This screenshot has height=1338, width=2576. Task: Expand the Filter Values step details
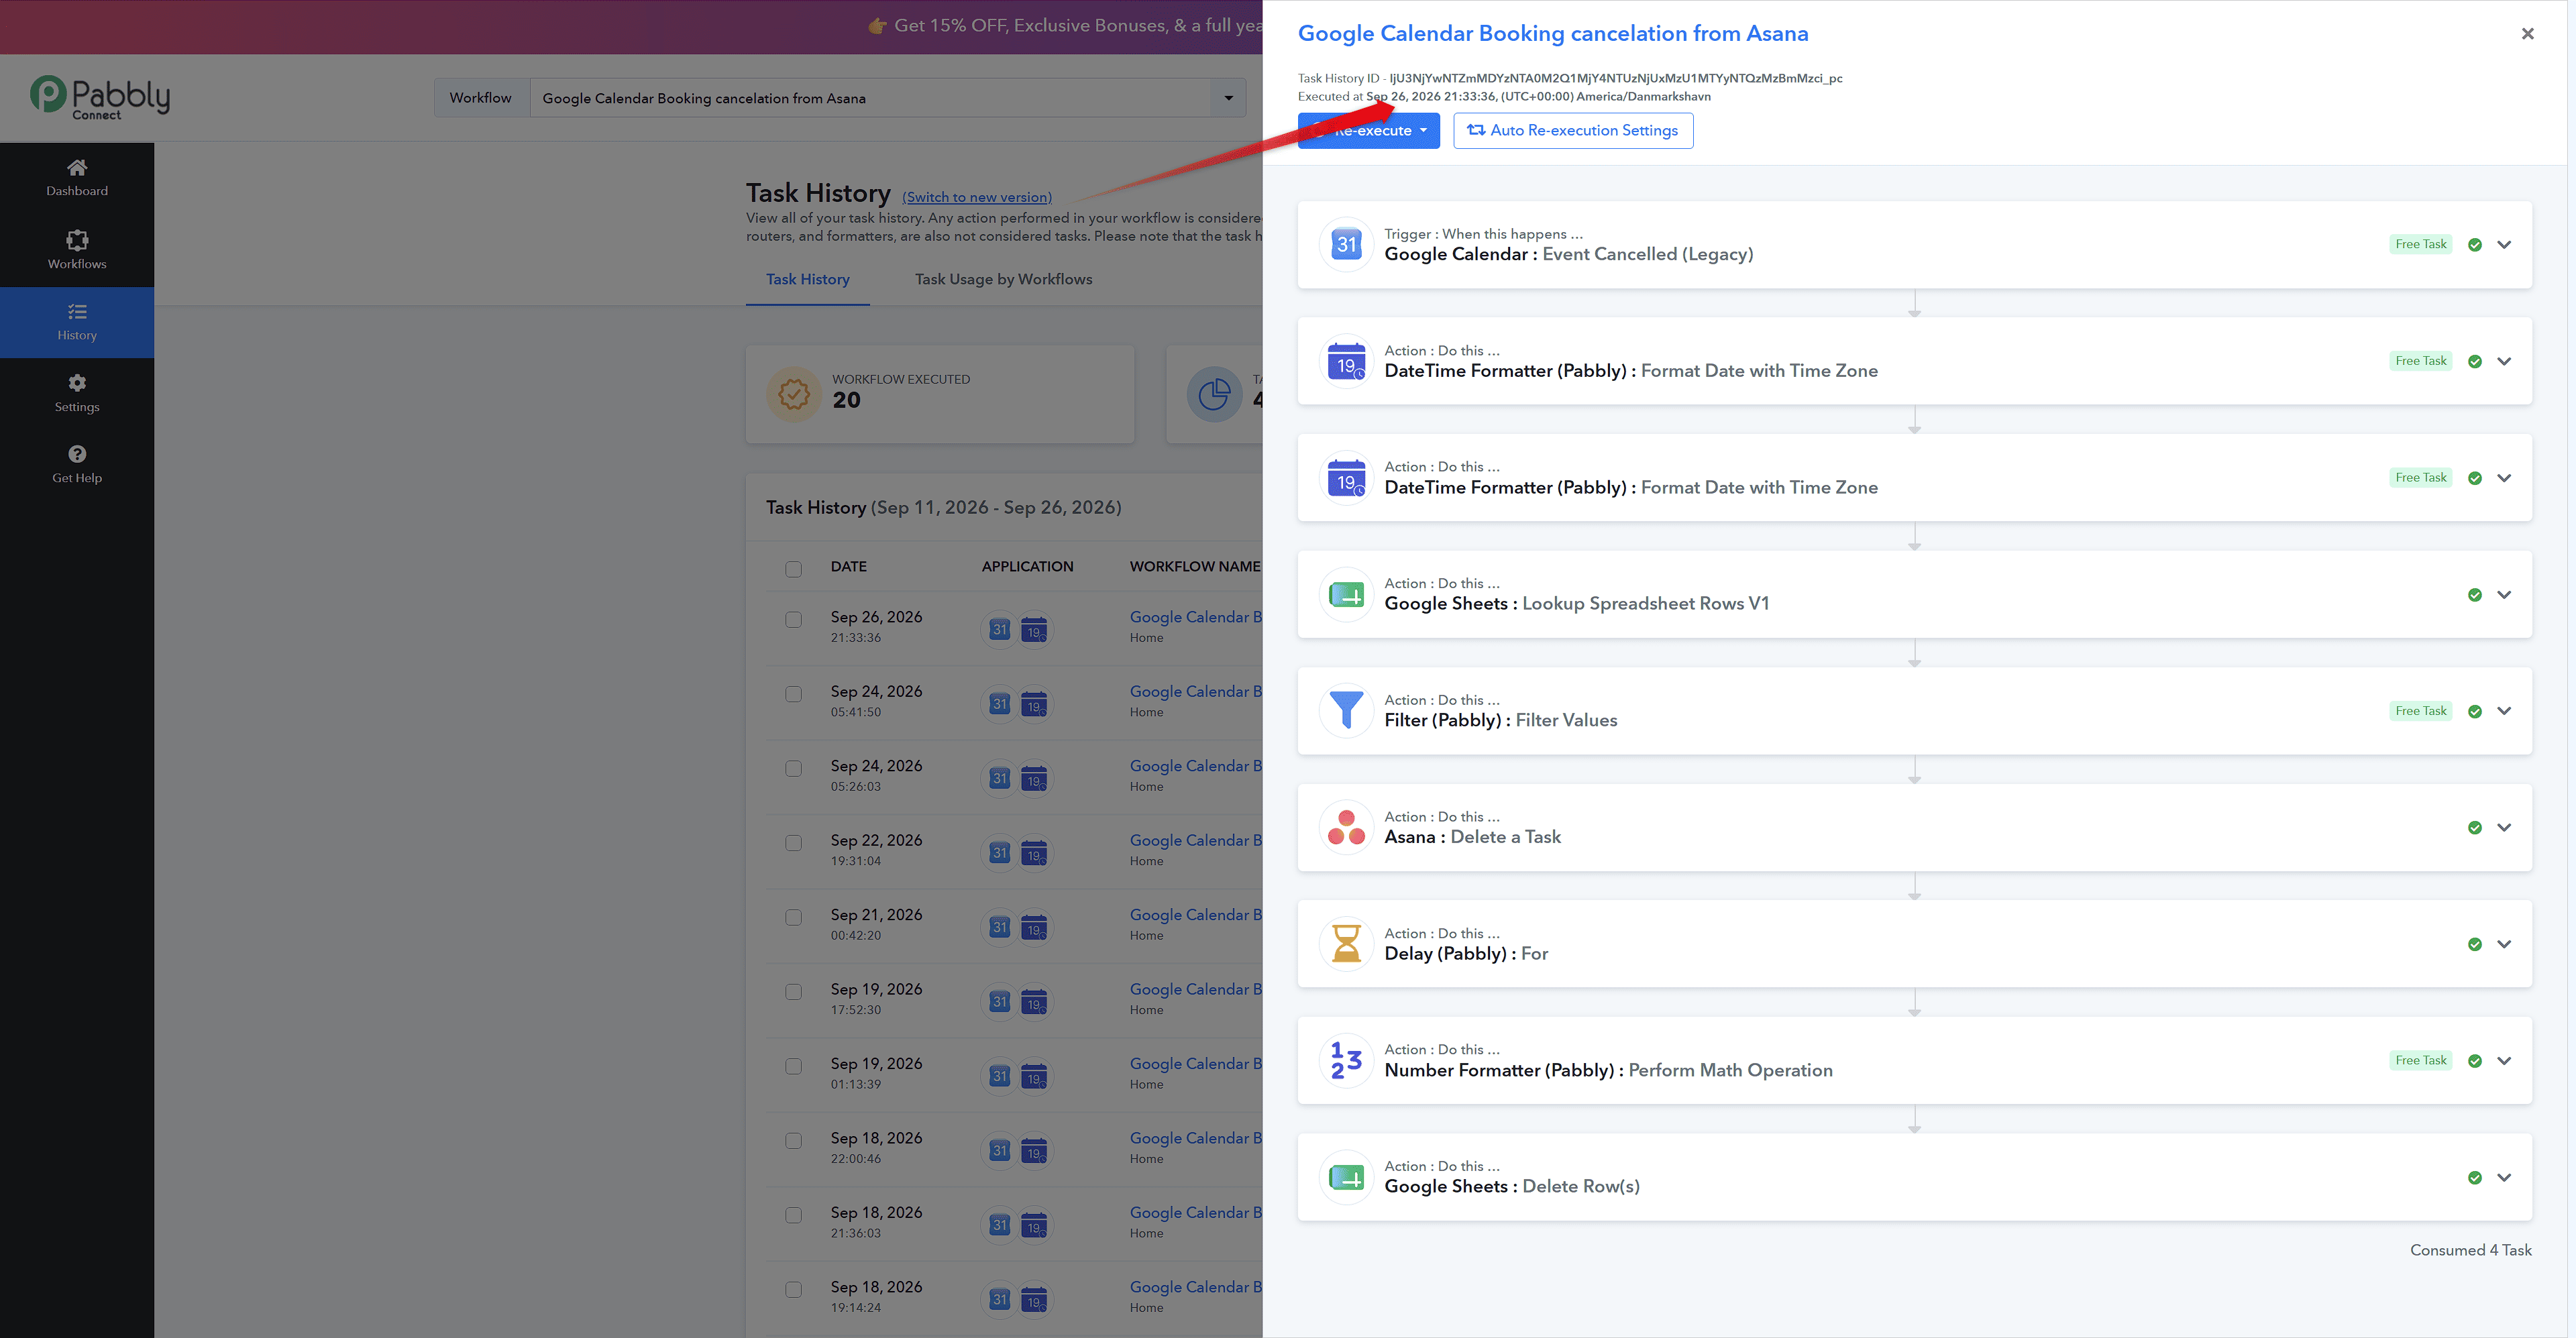[2504, 711]
